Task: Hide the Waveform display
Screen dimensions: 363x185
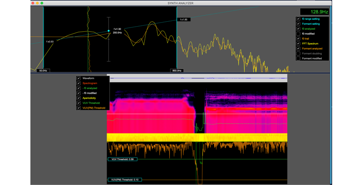Action: tap(78, 78)
